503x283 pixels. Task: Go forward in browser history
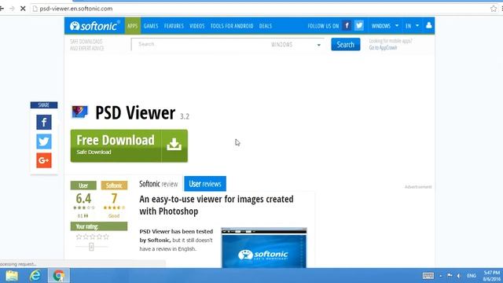click(13, 9)
